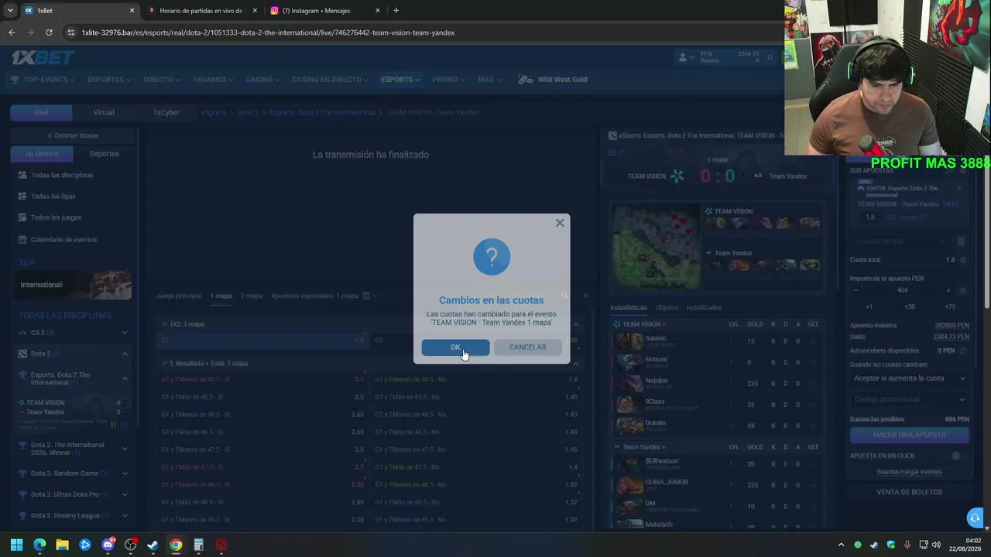The width and height of the screenshot is (991, 557).
Task: Open 'Todas las disciplinas'
Action: 62,175
